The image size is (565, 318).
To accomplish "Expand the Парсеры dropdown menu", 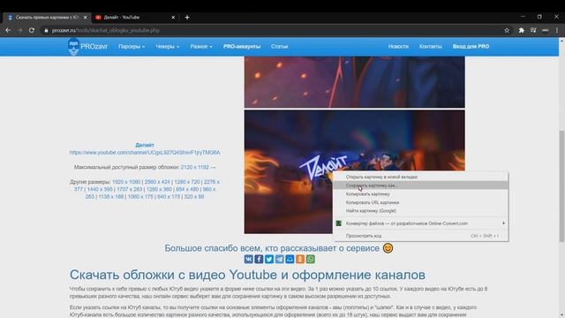I will 132,47.
